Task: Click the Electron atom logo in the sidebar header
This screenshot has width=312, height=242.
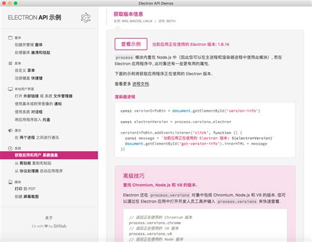Action: (86, 18)
